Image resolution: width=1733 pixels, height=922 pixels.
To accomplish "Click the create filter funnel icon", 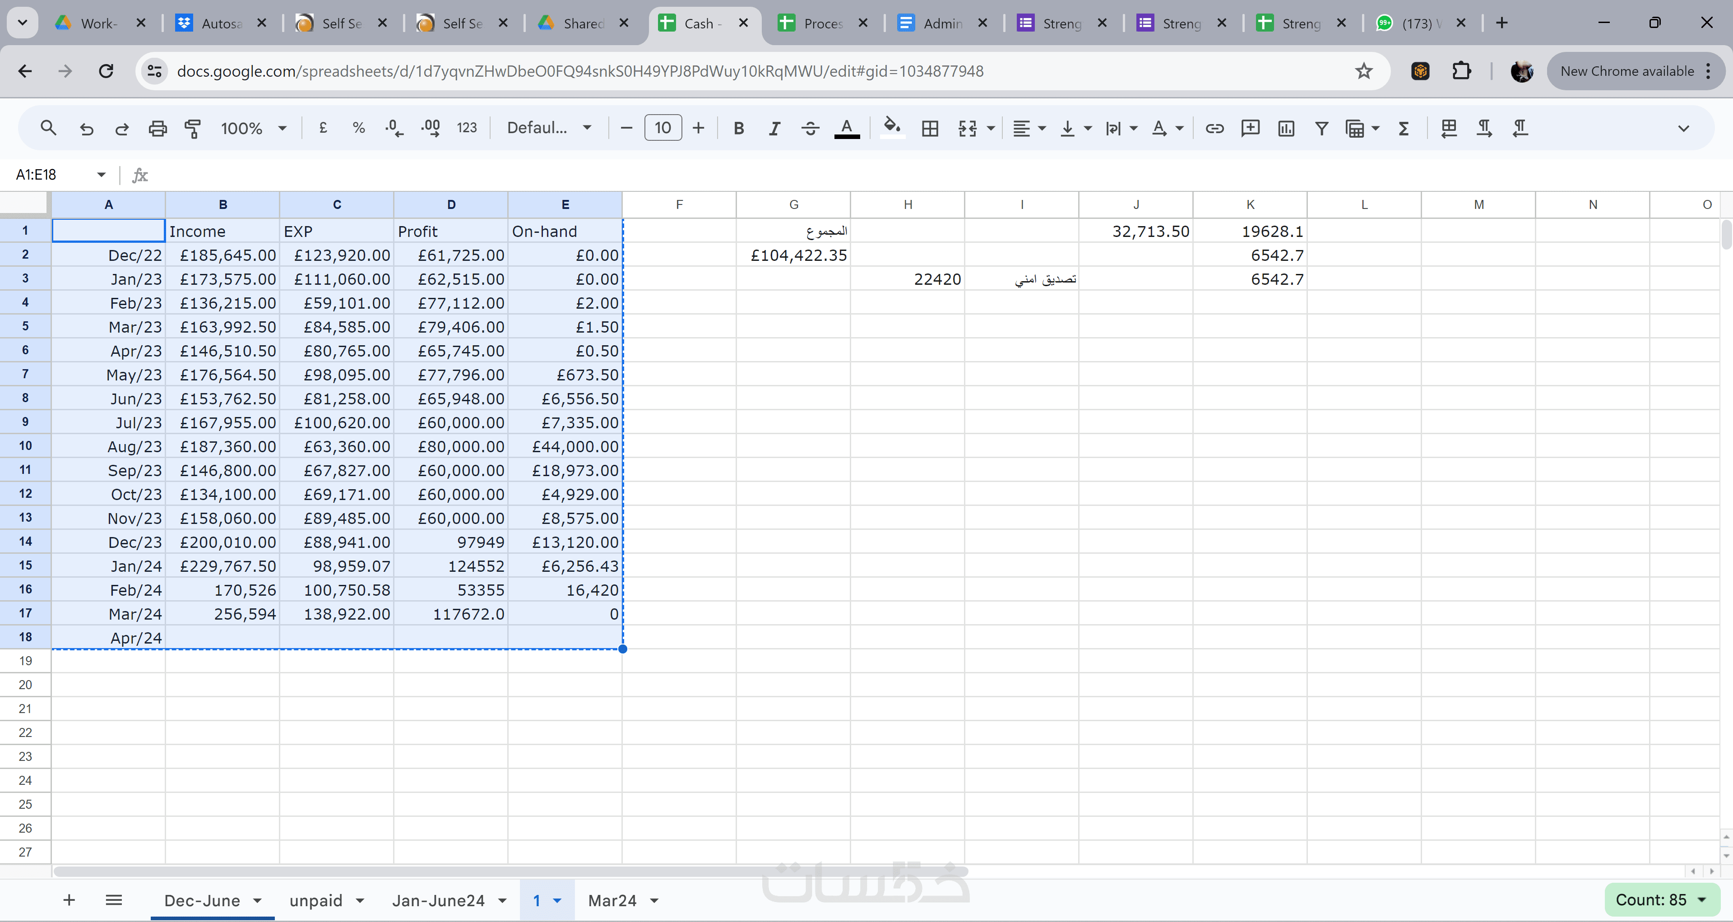I will click(1321, 128).
